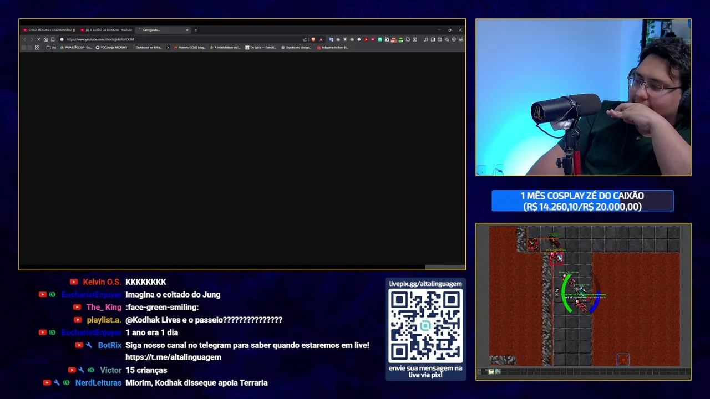Open Powerful SOLO Mag bookmark
Screen dimensions: 710x399
point(190,48)
